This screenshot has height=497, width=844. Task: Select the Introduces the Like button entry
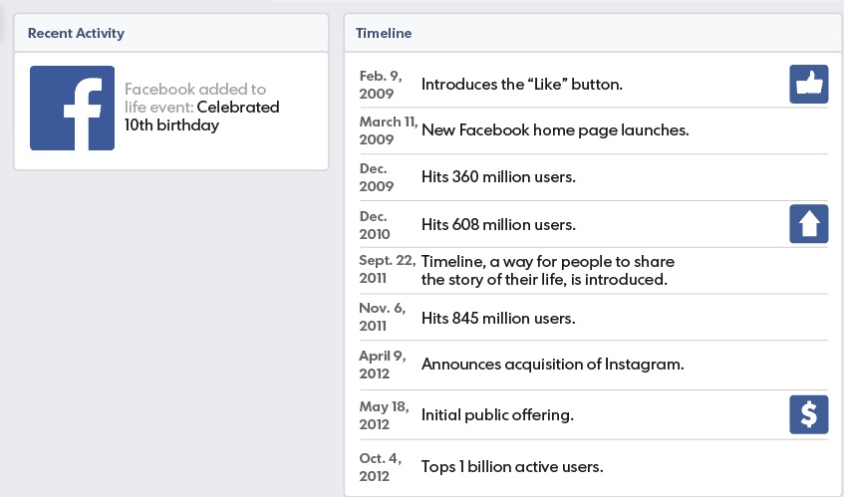coord(521,85)
